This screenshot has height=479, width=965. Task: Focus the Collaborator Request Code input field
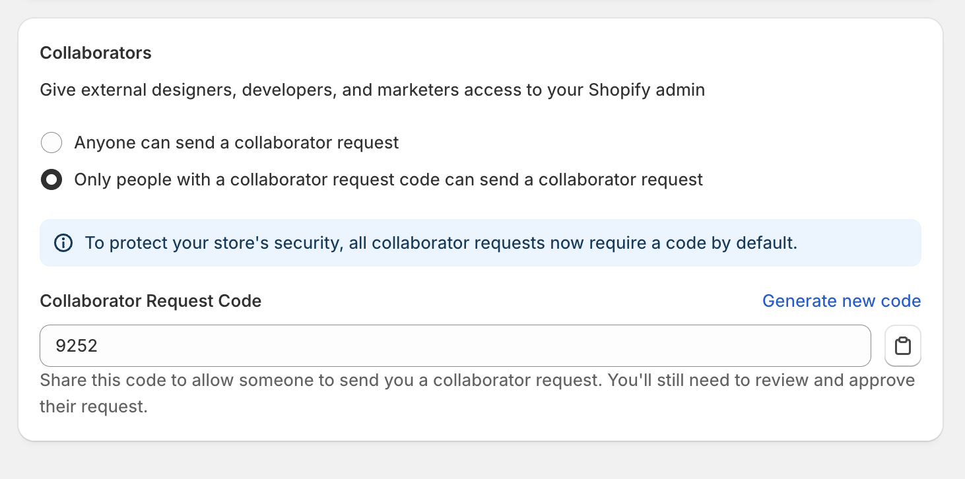pos(455,346)
